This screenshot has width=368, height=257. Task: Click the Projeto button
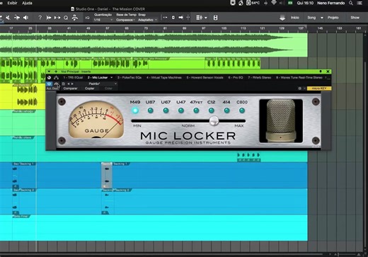pos(333,18)
